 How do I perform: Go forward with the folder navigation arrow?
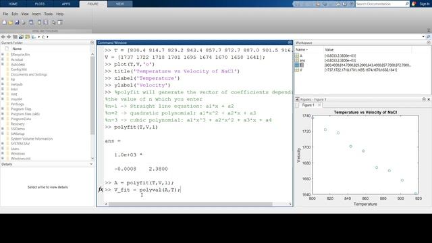click(x=9, y=36)
